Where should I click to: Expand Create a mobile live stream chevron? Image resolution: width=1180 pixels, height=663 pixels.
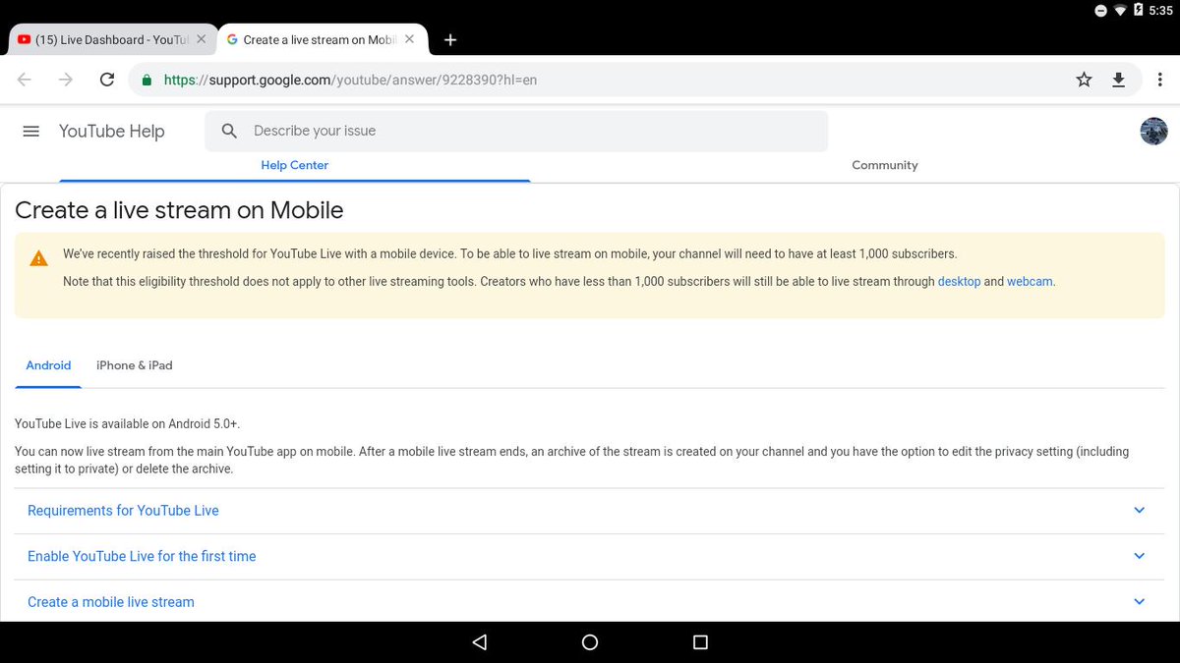pos(1140,602)
